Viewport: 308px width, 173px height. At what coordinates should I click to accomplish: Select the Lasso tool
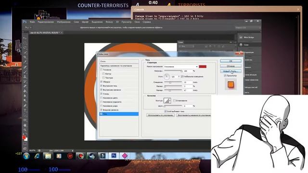point(25,48)
